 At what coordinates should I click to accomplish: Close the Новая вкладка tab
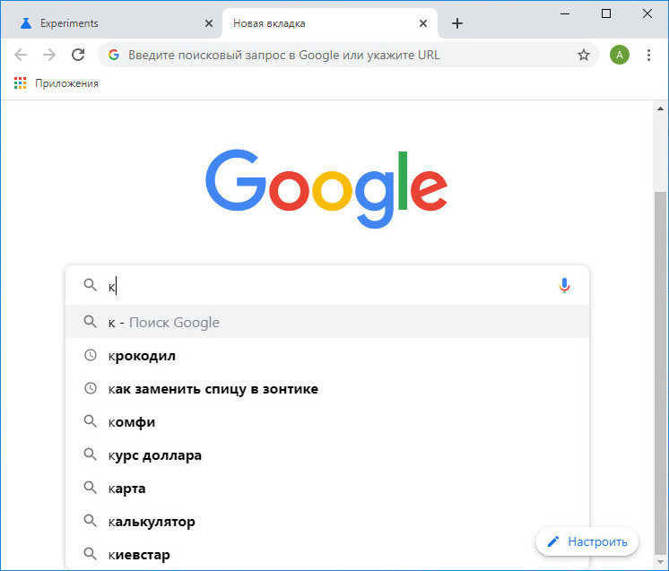coord(422,23)
